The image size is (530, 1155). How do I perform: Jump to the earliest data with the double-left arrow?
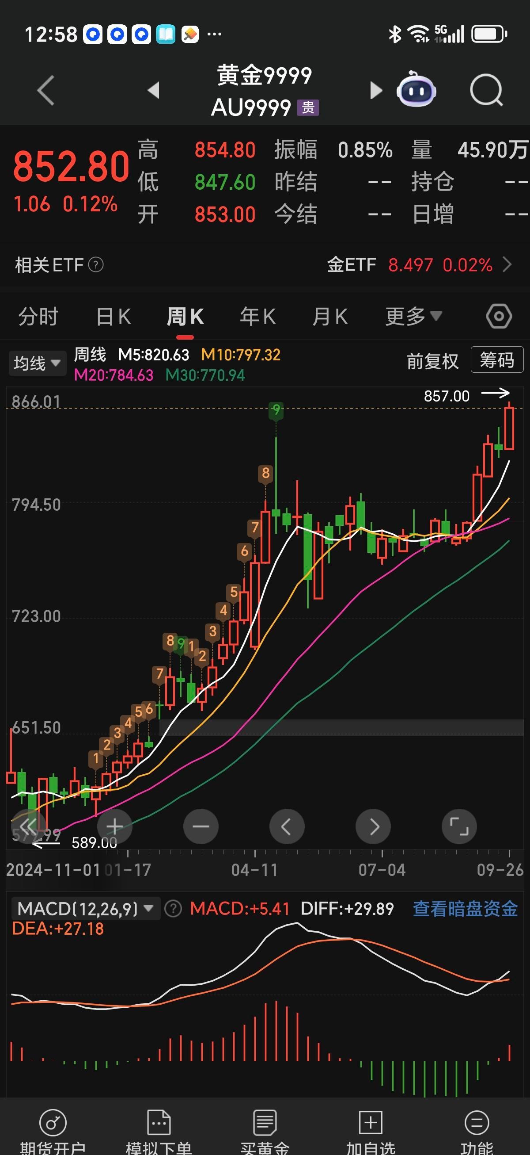click(x=28, y=826)
